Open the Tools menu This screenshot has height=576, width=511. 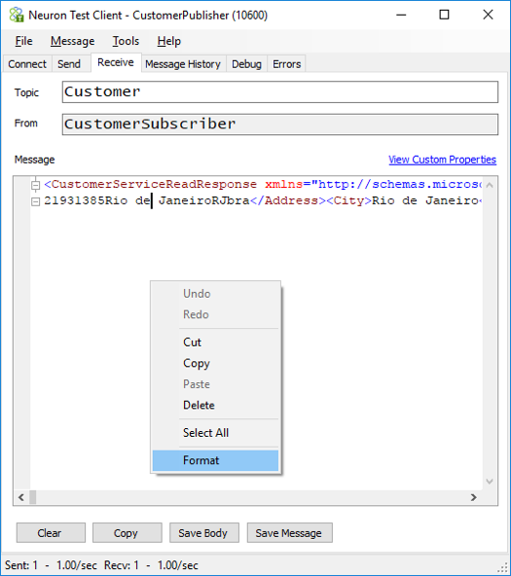126,41
